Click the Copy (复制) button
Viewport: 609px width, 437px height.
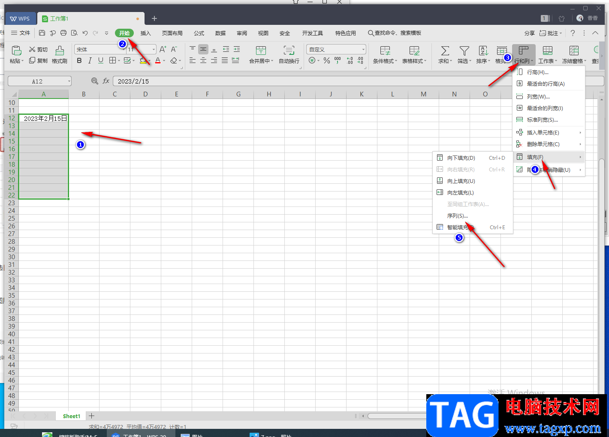coord(38,61)
